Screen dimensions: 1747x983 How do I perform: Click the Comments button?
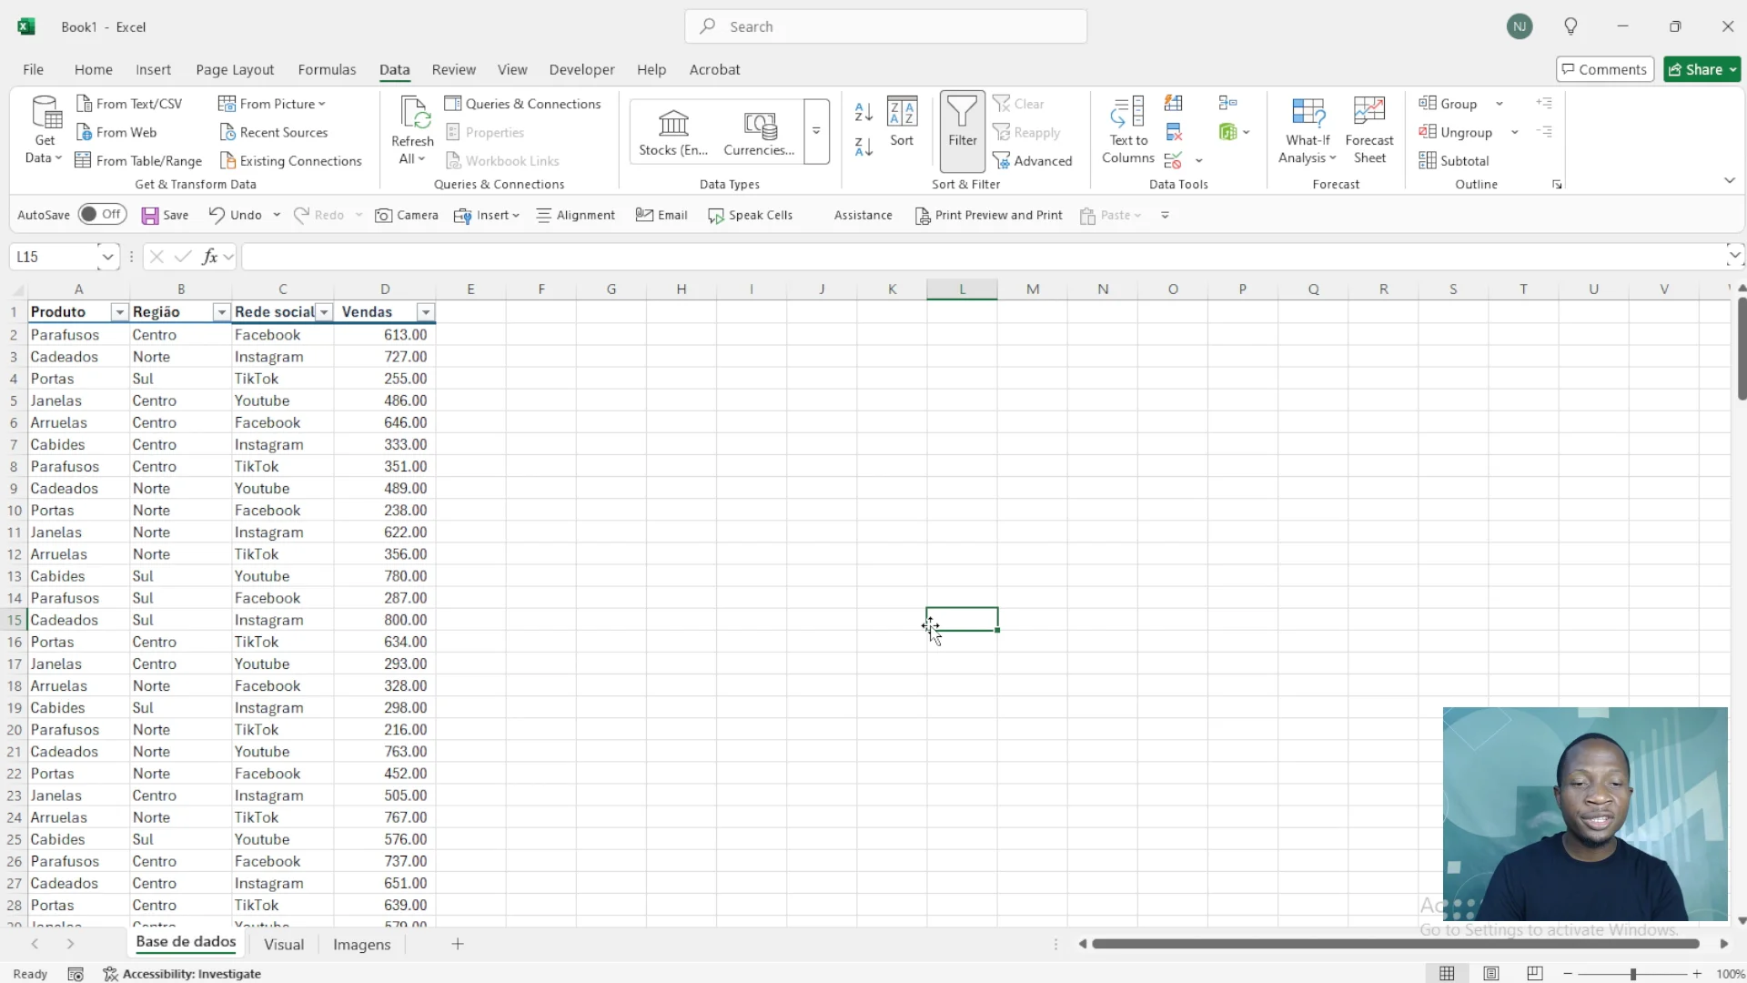[x=1604, y=69]
